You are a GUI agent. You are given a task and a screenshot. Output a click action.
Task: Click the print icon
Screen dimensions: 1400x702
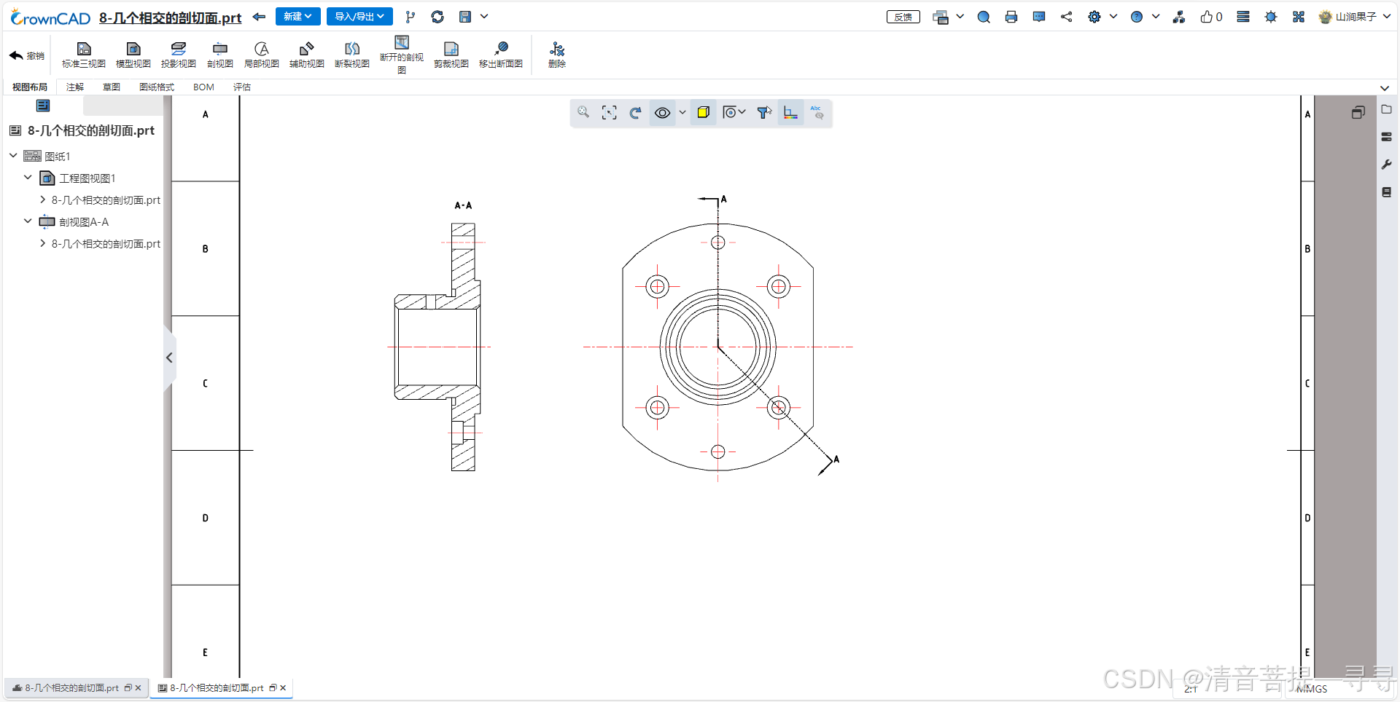pyautogui.click(x=1011, y=17)
